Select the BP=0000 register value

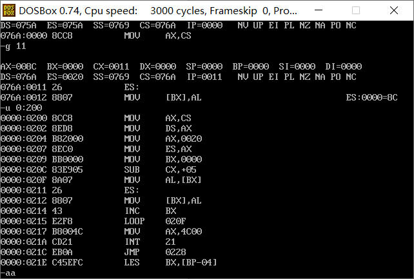coord(251,66)
